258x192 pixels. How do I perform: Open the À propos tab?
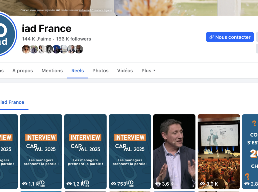click(23, 71)
